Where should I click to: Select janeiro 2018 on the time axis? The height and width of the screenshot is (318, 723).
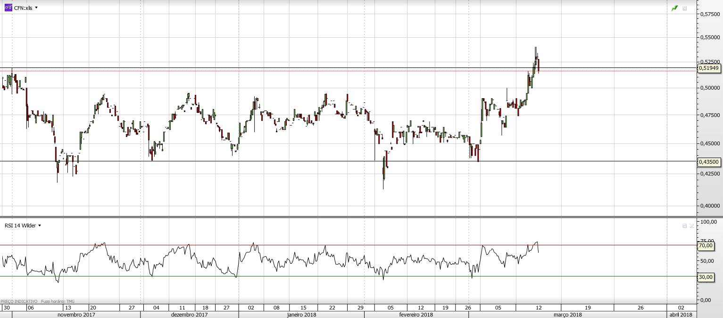pyautogui.click(x=301, y=315)
